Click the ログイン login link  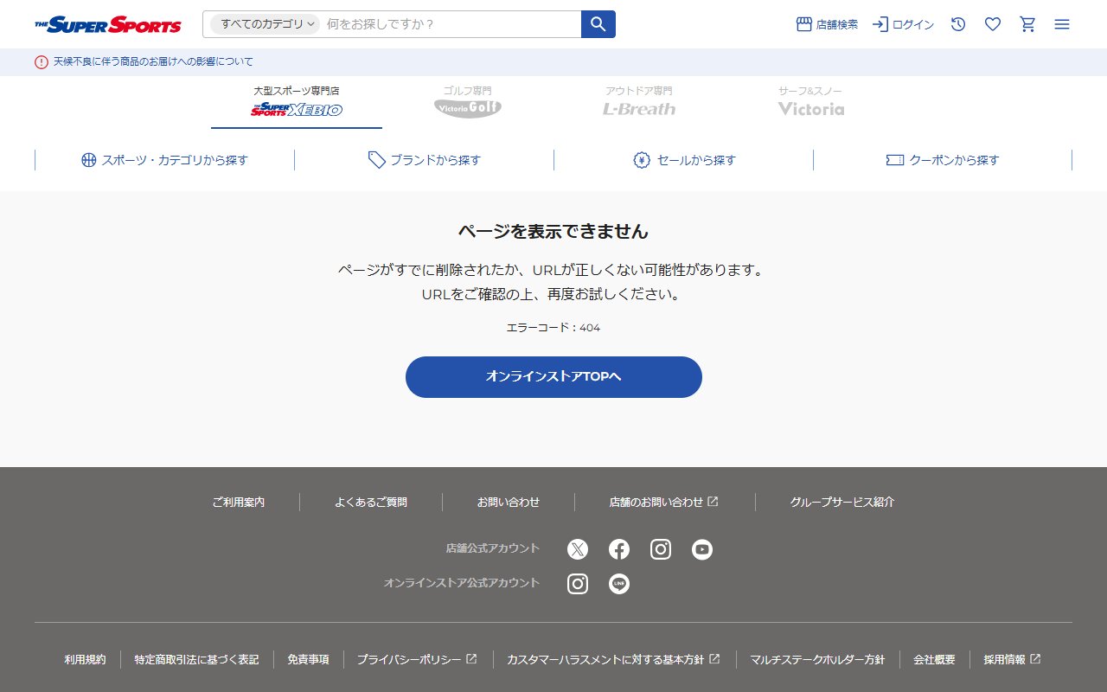[x=903, y=24]
